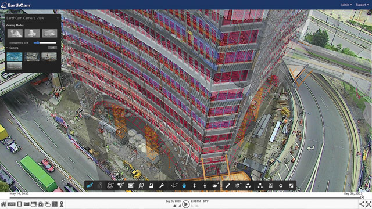The height and width of the screenshot is (209, 372).
Task: Step forward one frame arrow
Action: [x=192, y=206]
